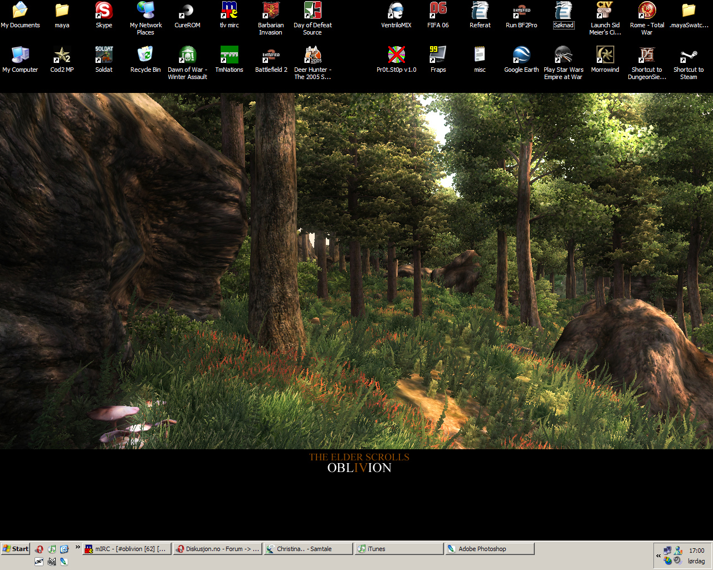Open the volume tray icon
The height and width of the screenshot is (570, 713).
point(678,561)
